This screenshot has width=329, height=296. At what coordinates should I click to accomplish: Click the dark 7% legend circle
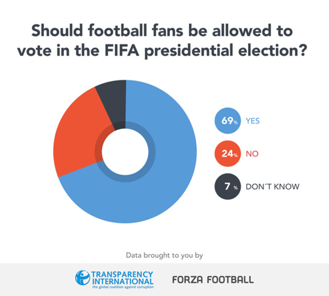(x=228, y=186)
